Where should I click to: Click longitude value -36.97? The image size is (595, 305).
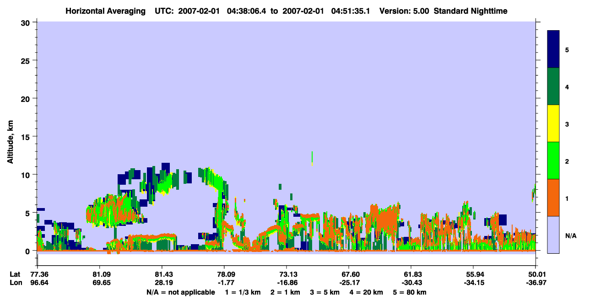[x=535, y=283]
